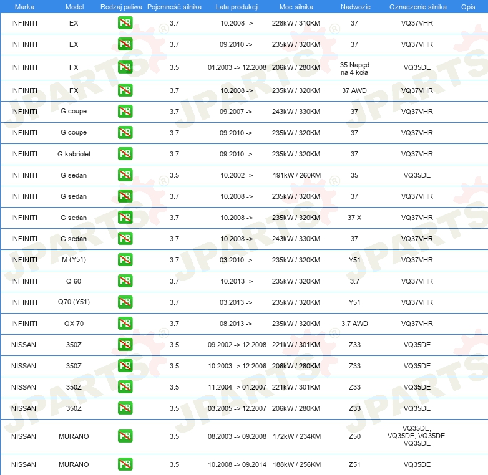Click fuel icon in 350Z 03.2005 row
This screenshot has height=475, width=488.
[125, 408]
